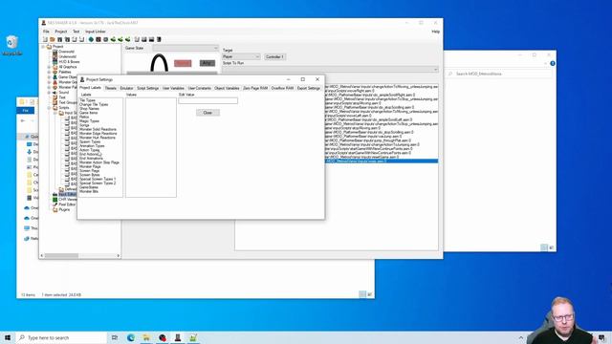
Task: Click the red button on controller image
Action: point(183,63)
